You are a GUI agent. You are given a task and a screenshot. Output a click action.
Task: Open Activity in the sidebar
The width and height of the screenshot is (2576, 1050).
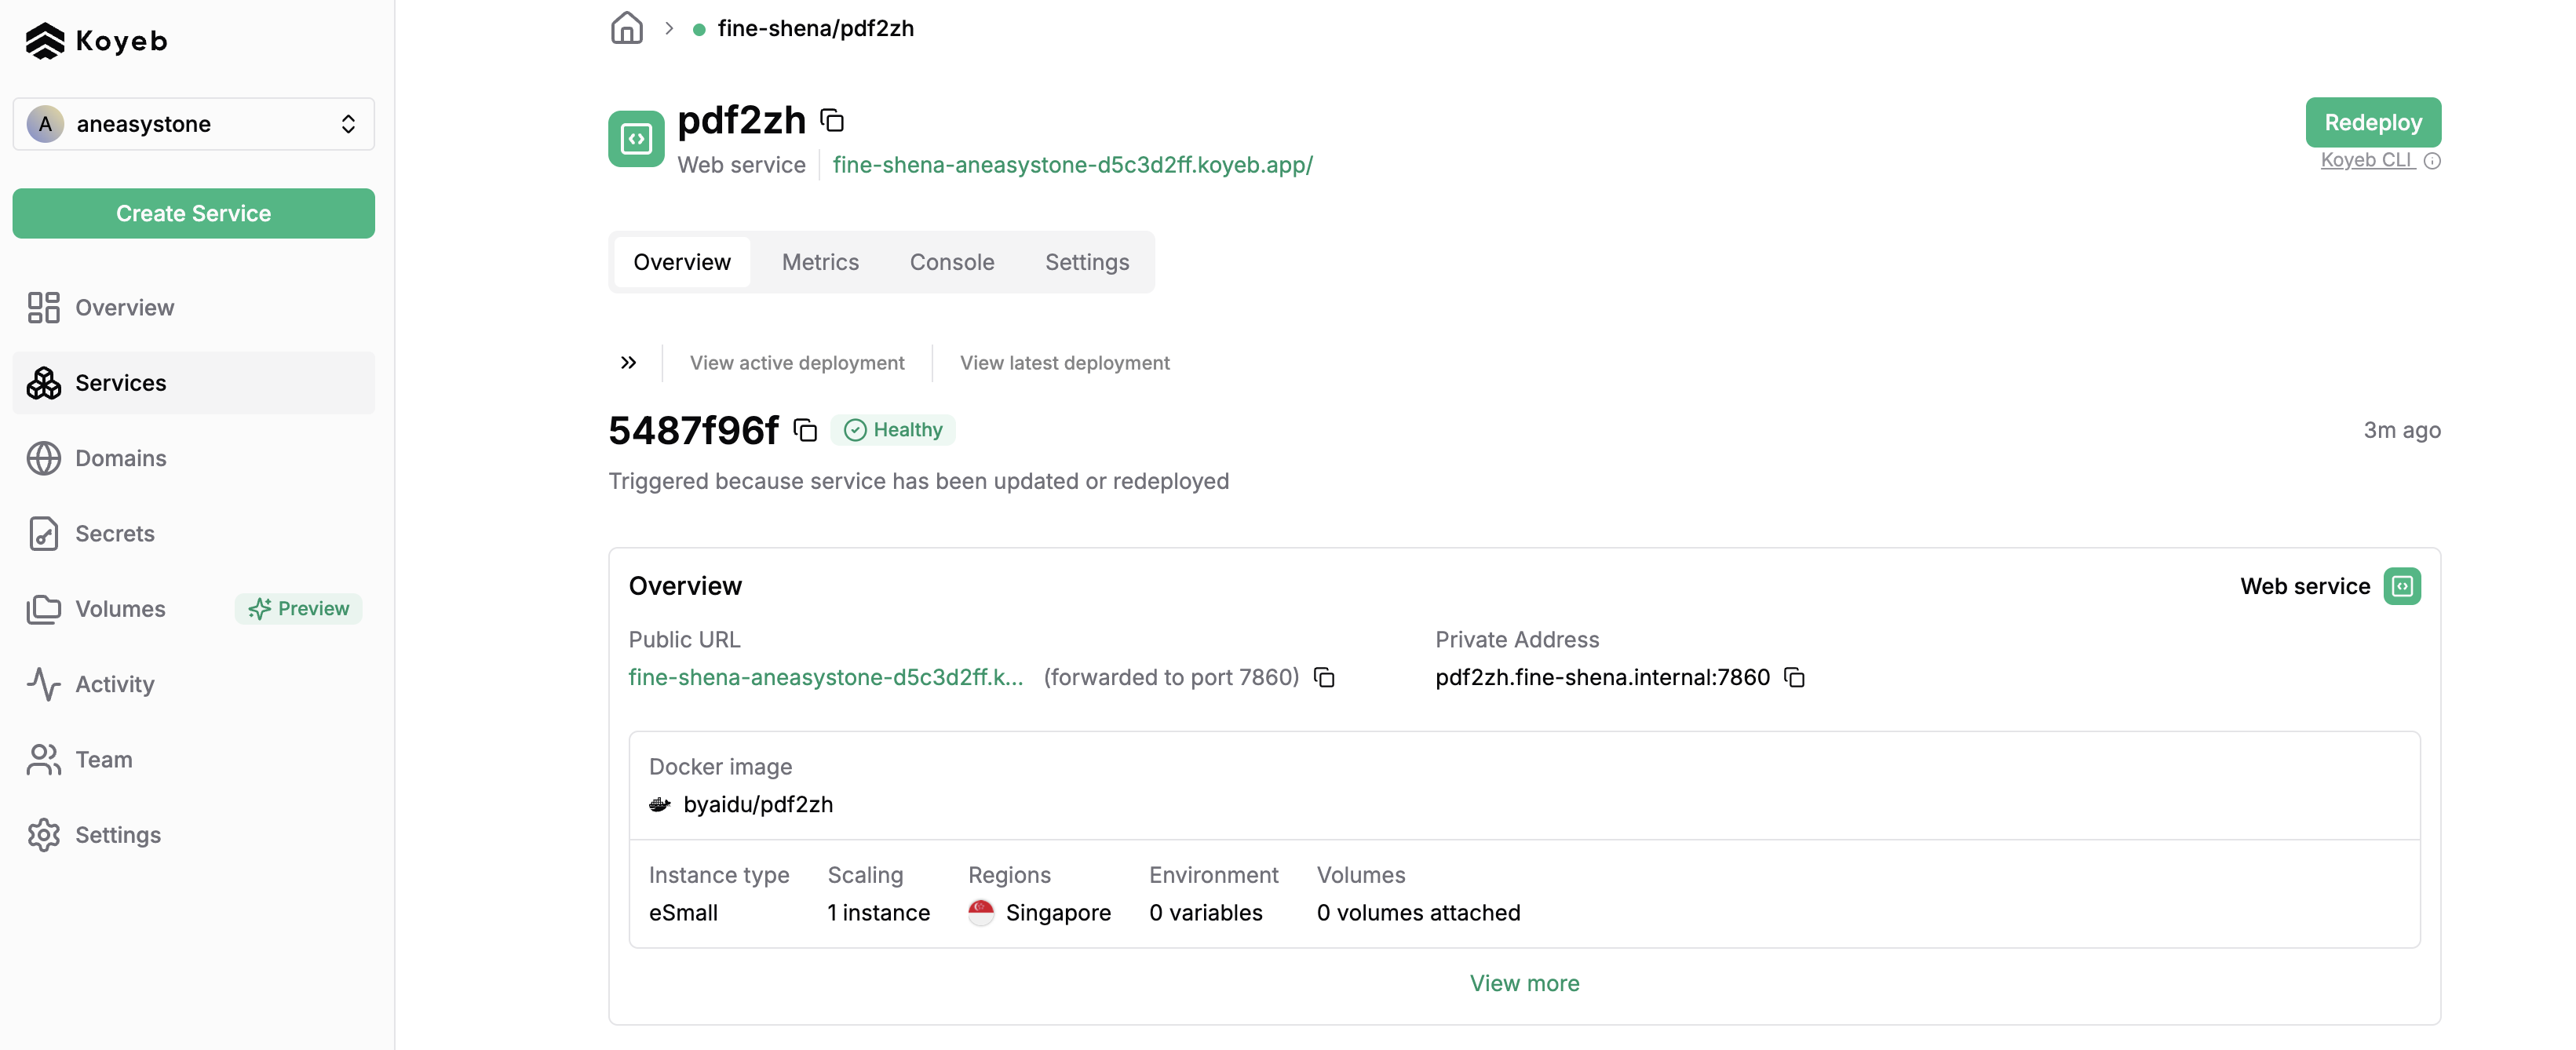(193, 684)
